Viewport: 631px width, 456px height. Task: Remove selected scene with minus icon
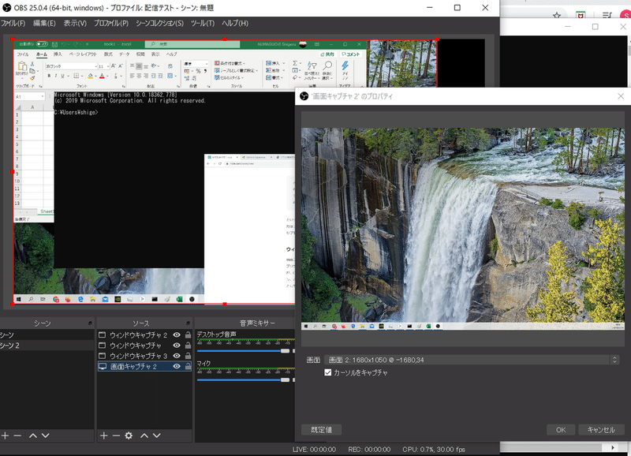click(x=17, y=435)
